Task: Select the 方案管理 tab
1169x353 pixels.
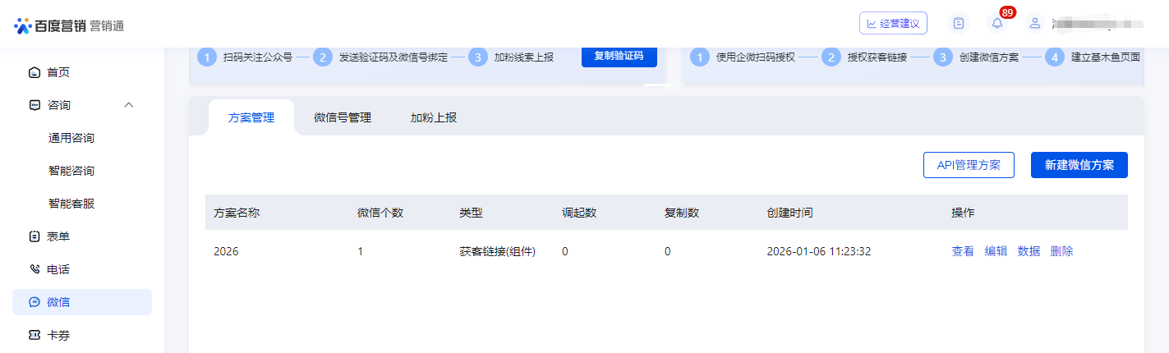Action: coord(251,117)
